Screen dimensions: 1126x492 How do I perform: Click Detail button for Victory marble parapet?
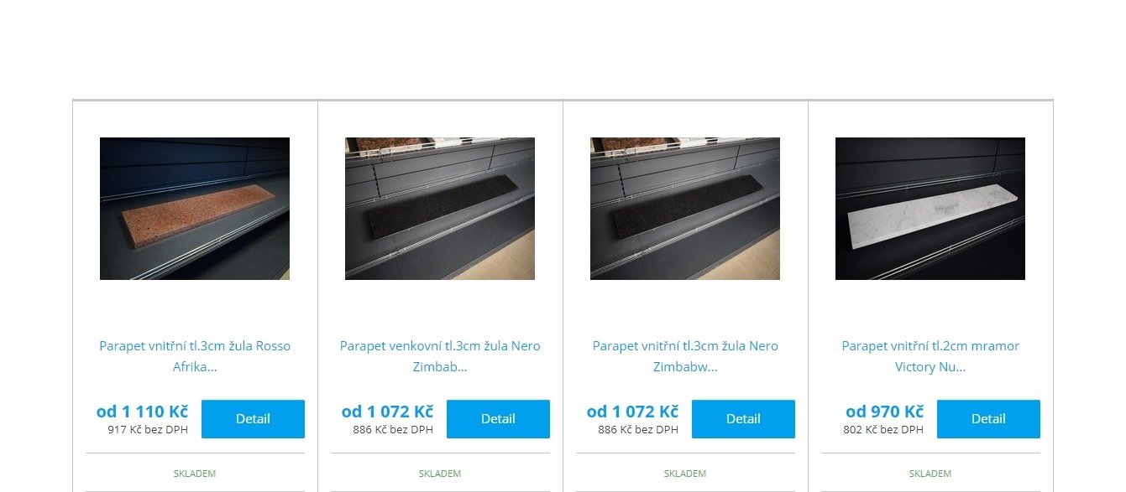[988, 419]
